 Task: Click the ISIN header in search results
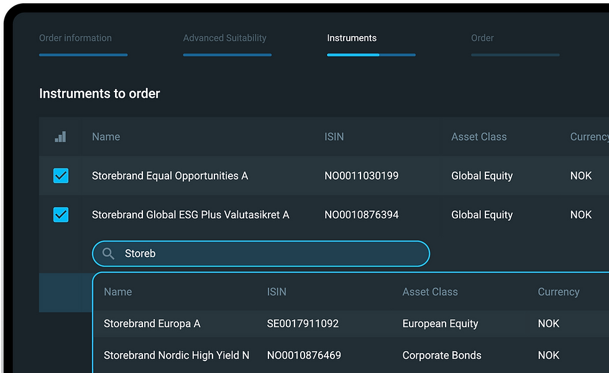tap(277, 292)
